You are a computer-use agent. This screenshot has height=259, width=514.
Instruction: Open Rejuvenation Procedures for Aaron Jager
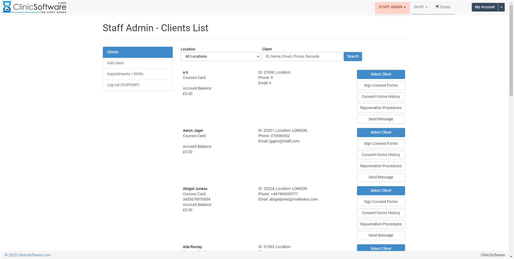pyautogui.click(x=381, y=166)
